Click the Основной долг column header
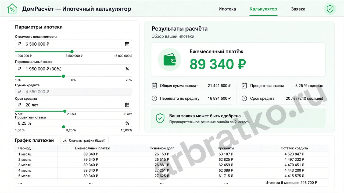This screenshot has height=193, width=344. [162, 148]
